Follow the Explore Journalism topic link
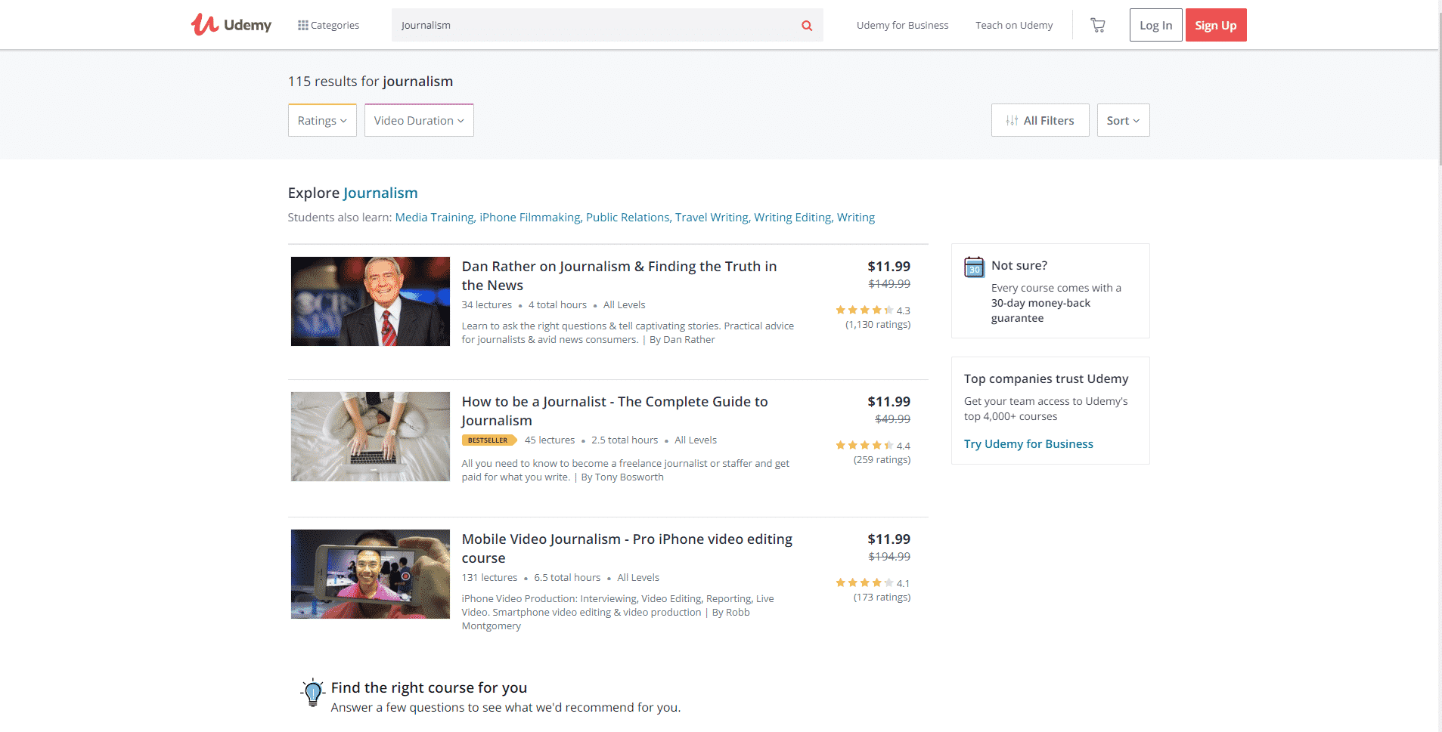 (380, 193)
